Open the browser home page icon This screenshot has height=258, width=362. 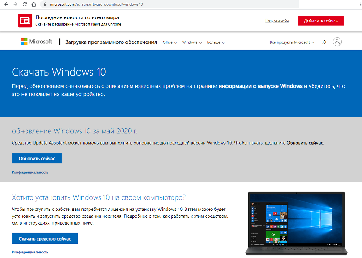(x=34, y=5)
